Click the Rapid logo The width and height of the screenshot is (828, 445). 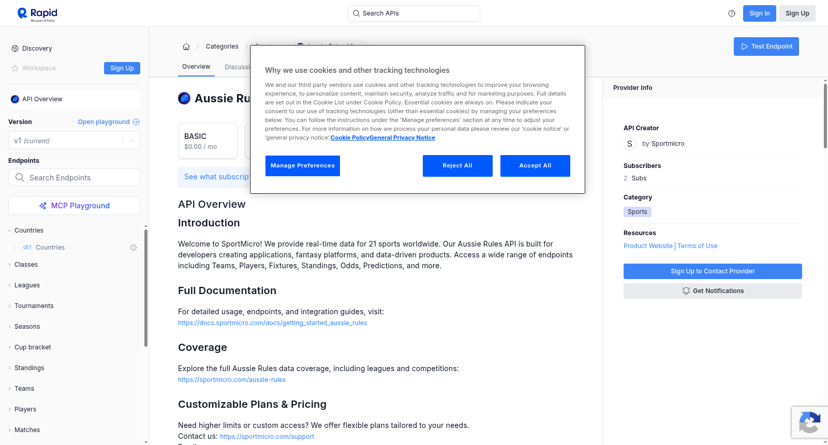click(37, 14)
